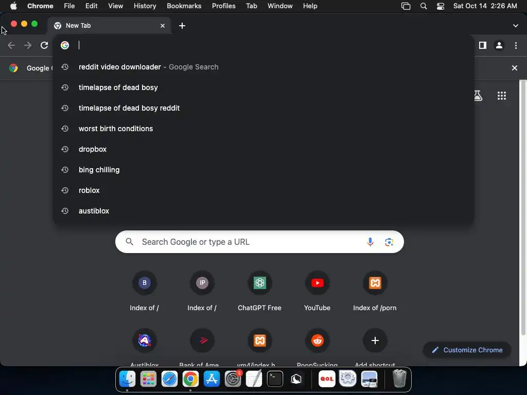Launch Safari from the Dock
This screenshot has width=527, height=395.
[x=169, y=379]
